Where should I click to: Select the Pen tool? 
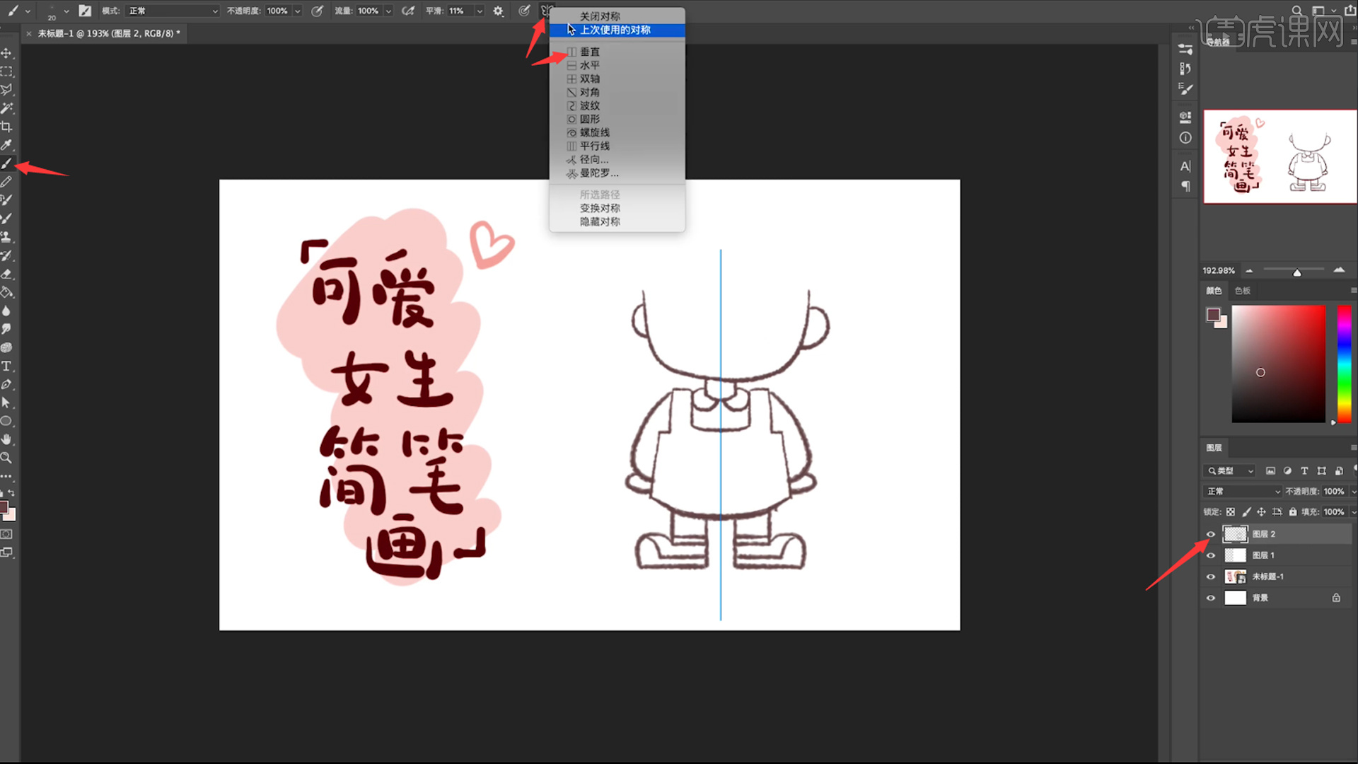click(x=6, y=384)
